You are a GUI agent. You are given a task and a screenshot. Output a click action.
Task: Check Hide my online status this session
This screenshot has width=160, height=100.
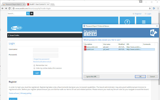(x=34, y=68)
